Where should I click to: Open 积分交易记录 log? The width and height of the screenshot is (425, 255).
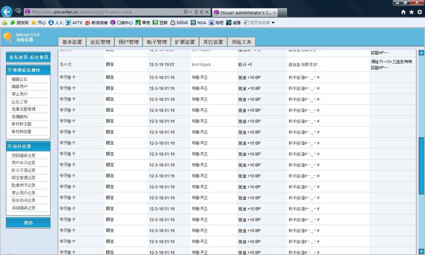point(24,170)
